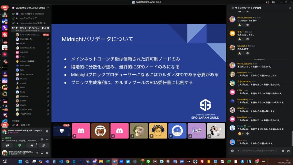Select participant daisuke in the voice list

click(x=32, y=61)
